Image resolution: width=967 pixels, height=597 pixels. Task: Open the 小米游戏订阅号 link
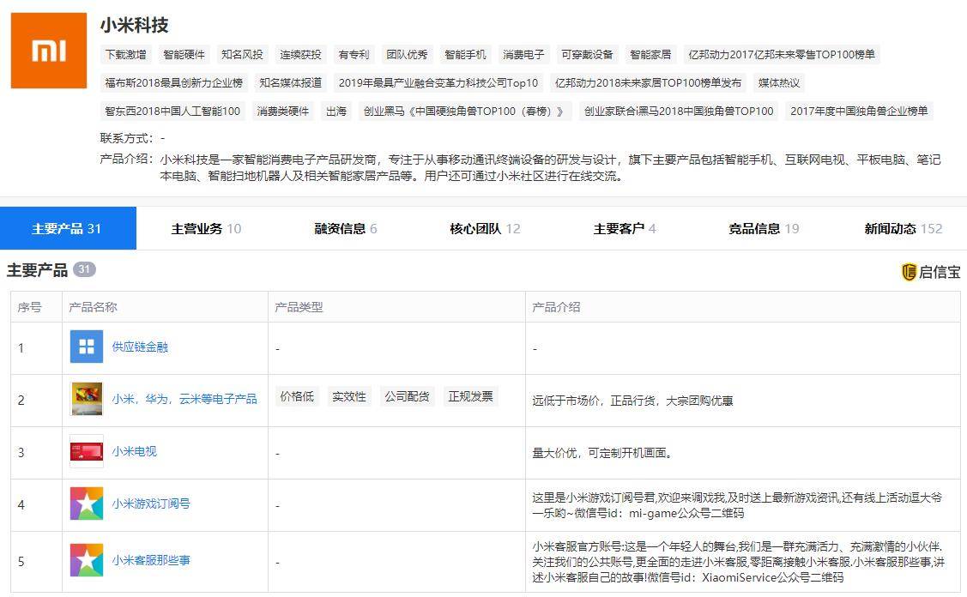151,504
